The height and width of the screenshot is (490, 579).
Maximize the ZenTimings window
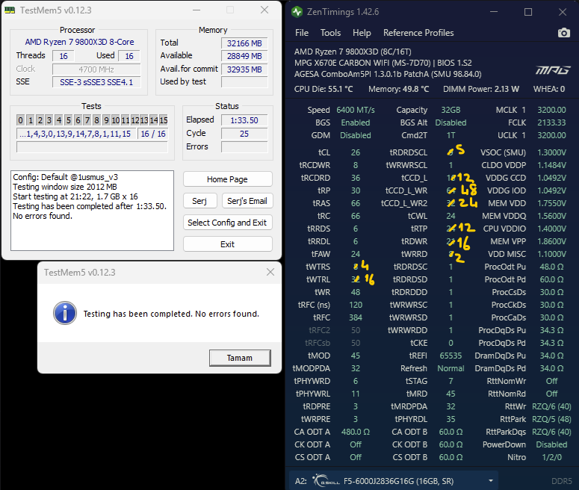528,12
